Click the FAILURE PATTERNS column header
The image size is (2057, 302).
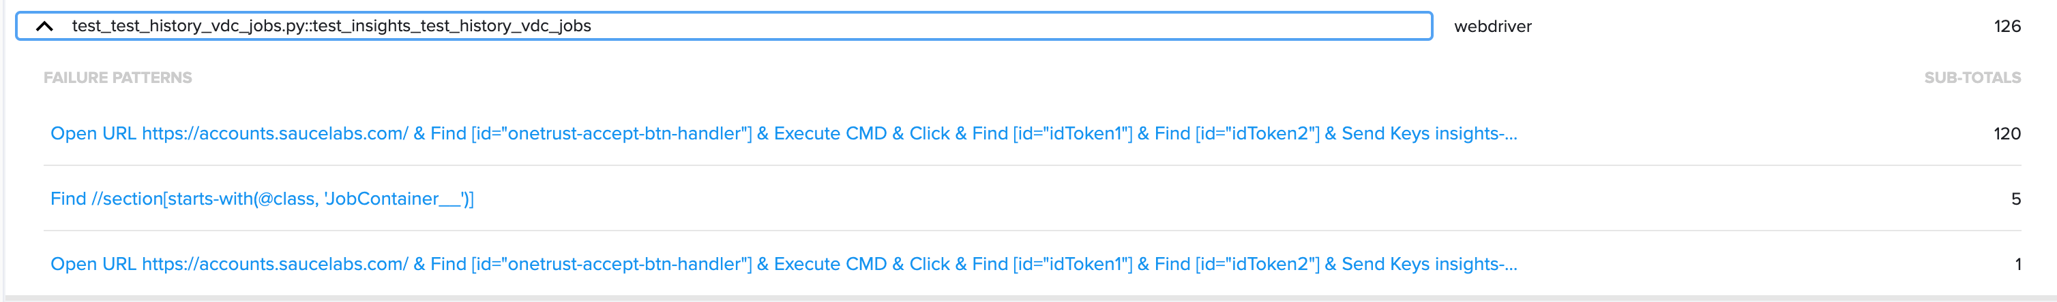point(117,78)
